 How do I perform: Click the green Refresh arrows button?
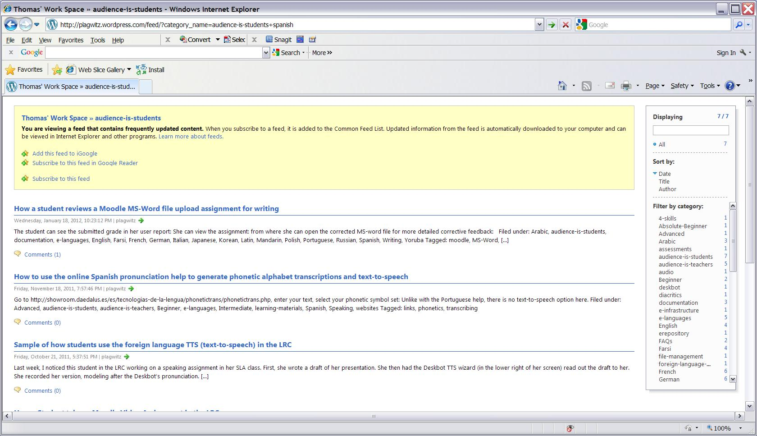coord(552,25)
